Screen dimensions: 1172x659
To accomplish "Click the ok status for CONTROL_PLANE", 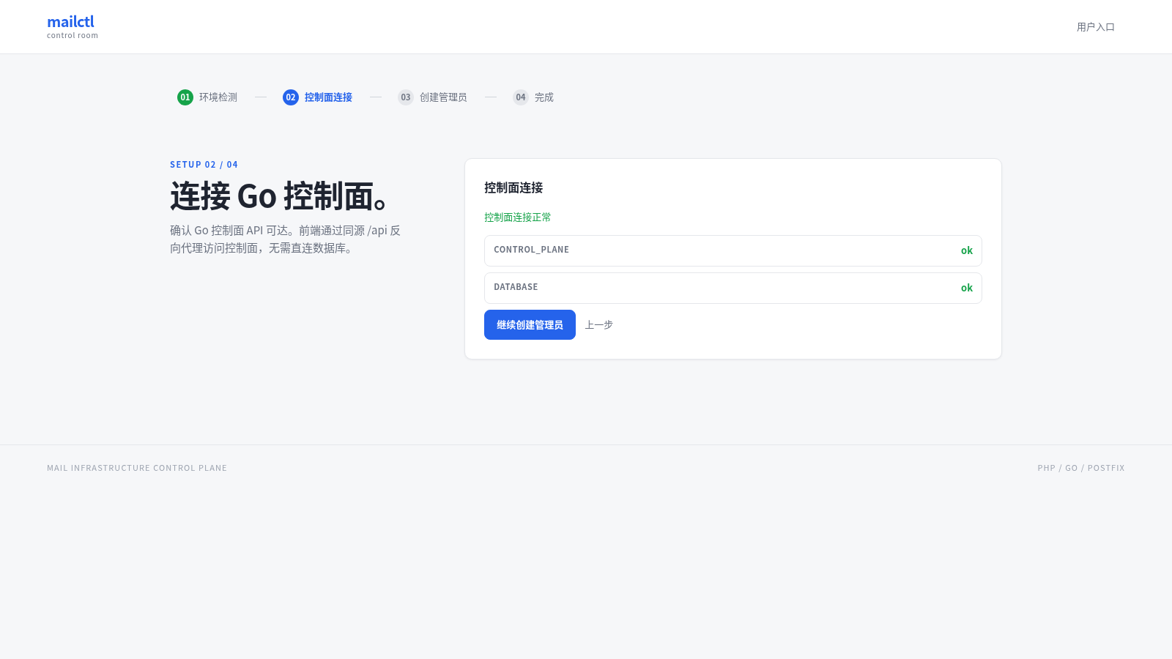I will 967,250.
